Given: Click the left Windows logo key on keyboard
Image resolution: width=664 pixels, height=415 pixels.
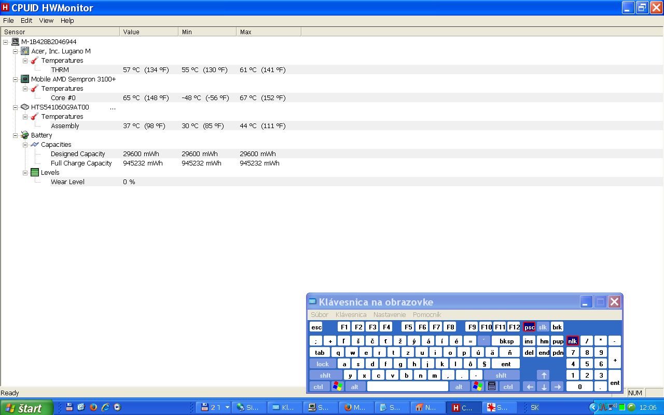Looking at the screenshot, I should 337,386.
